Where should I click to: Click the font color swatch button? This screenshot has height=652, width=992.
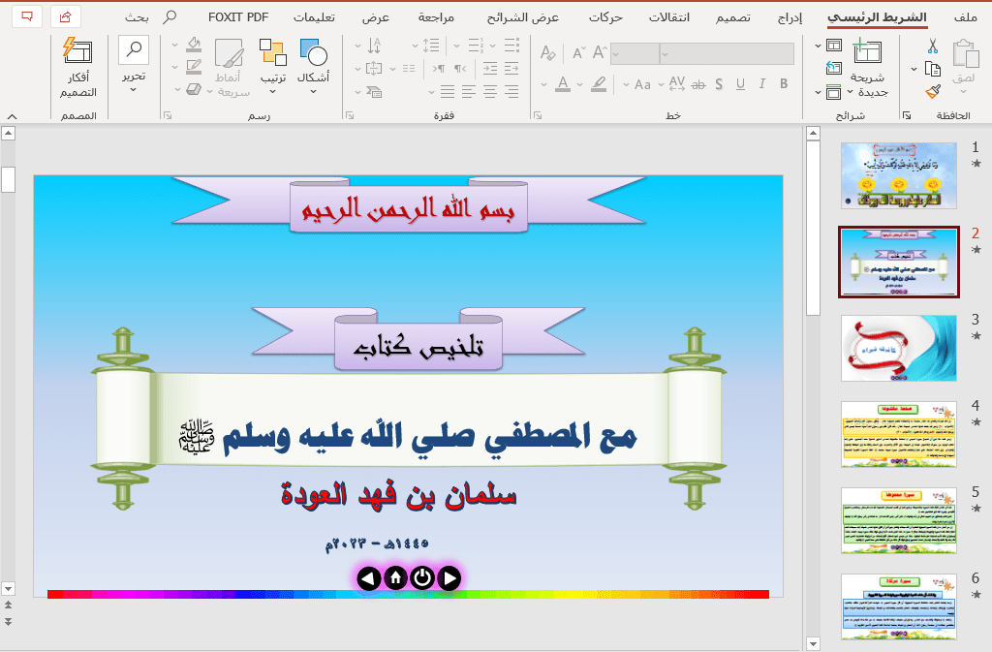pyautogui.click(x=562, y=84)
